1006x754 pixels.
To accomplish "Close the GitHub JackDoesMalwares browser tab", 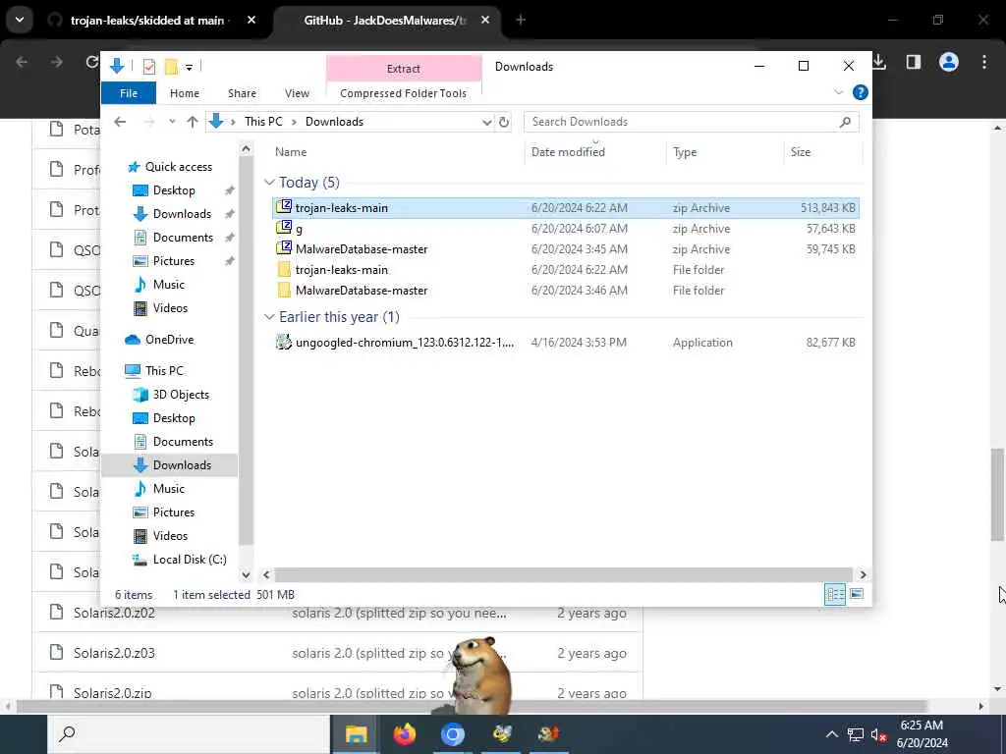I will tap(485, 20).
